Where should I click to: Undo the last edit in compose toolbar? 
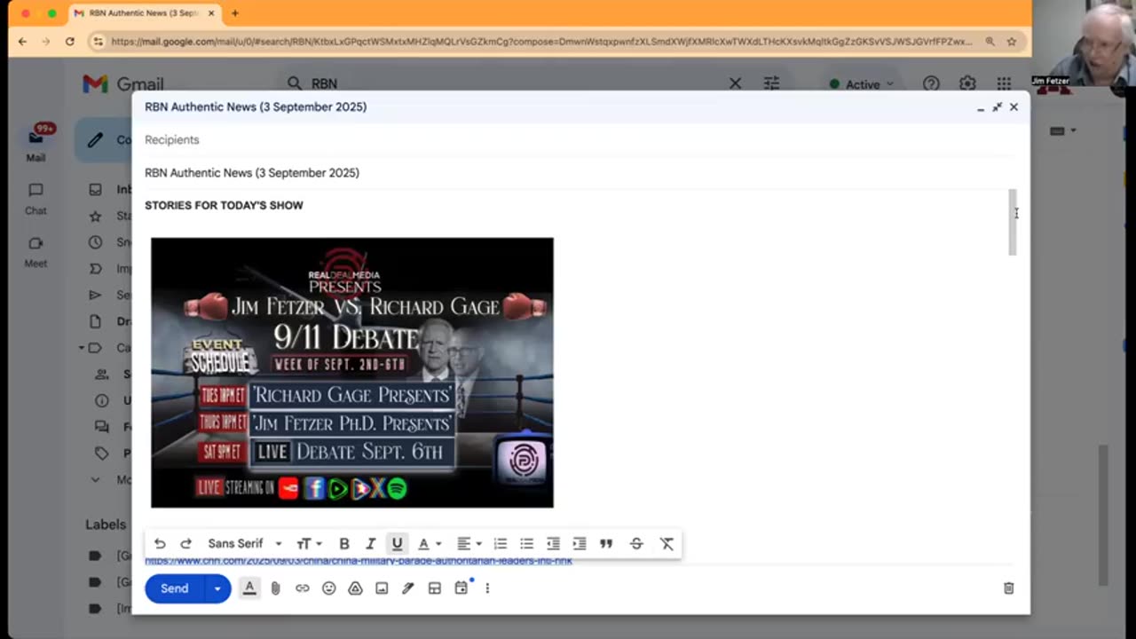coord(160,544)
